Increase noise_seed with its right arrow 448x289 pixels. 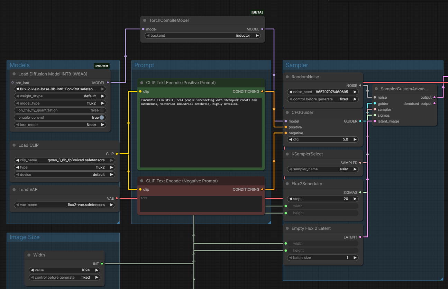pyautogui.click(x=355, y=92)
